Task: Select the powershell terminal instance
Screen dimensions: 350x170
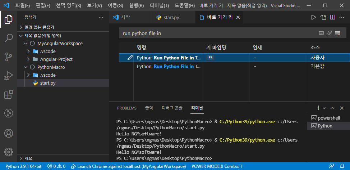Action: point(328,118)
